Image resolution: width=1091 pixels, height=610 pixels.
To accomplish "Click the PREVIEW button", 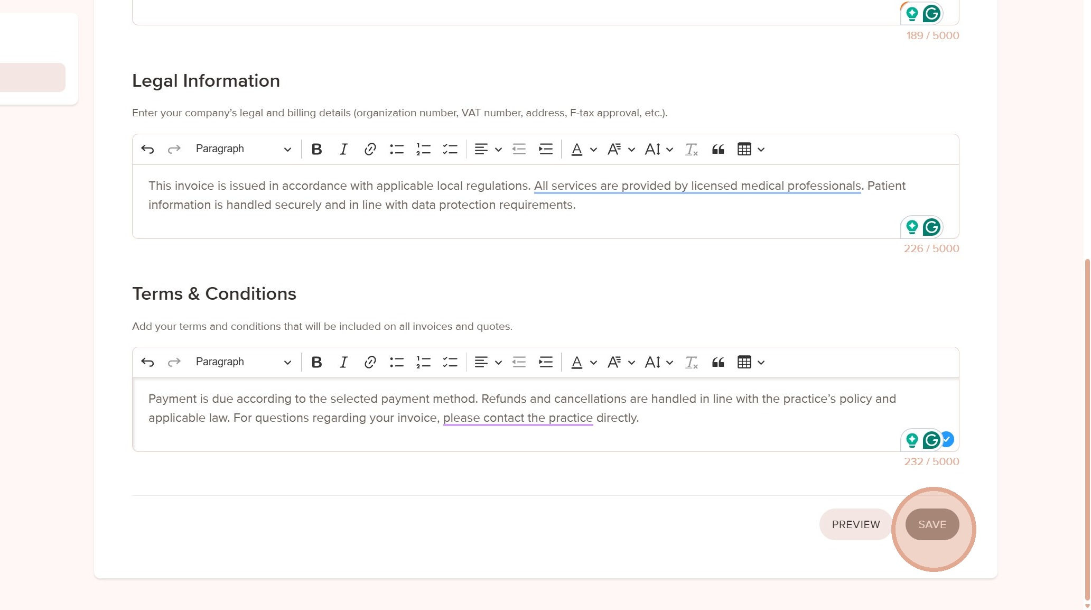I will tap(855, 524).
